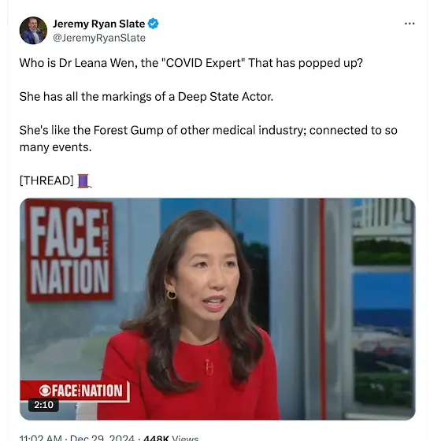
Task: Click the Forest Gump comparison paragraph
Action: coord(208,139)
